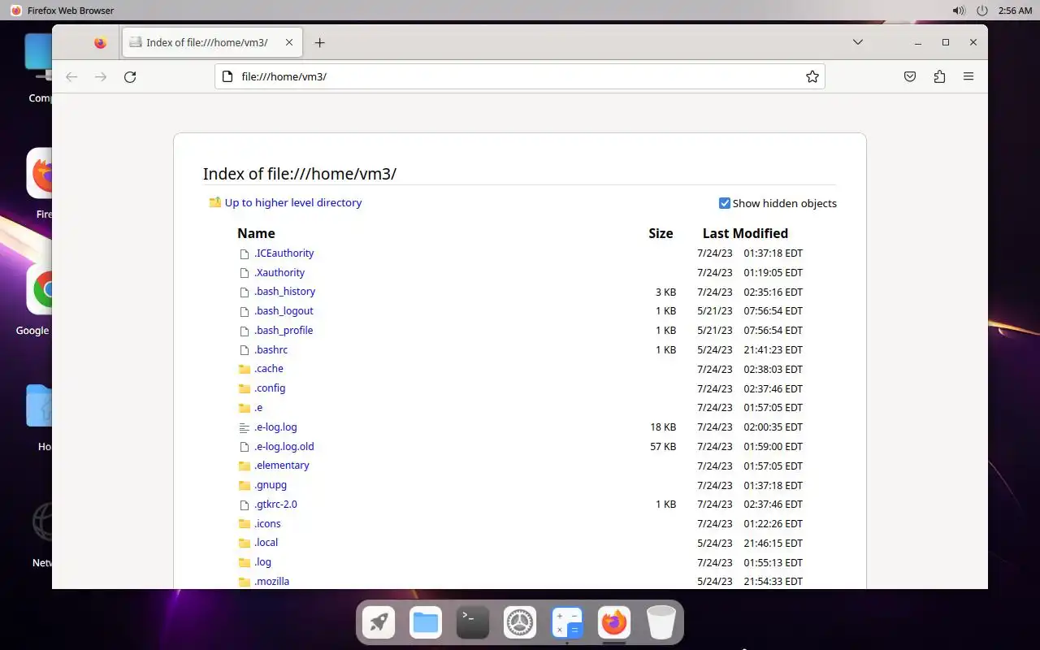
Task: Open the .config folder link
Action: [270, 388]
